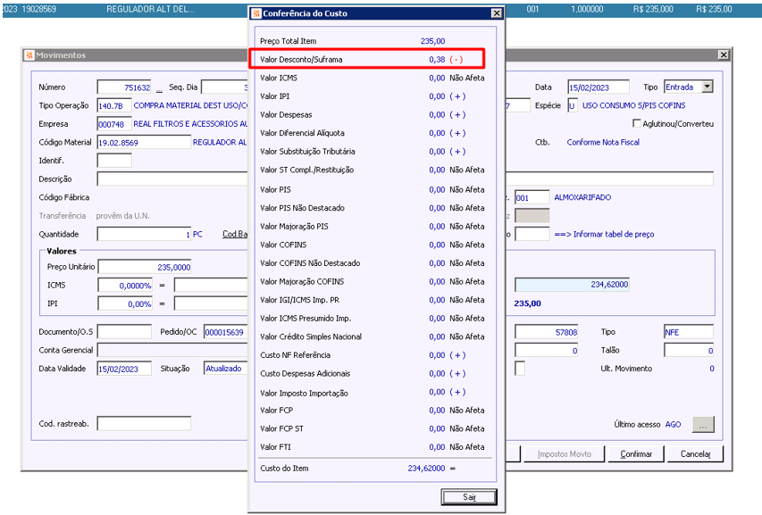Click the ellipsis next to Número field
Viewport: 762px width, 515px height.
click(x=159, y=89)
